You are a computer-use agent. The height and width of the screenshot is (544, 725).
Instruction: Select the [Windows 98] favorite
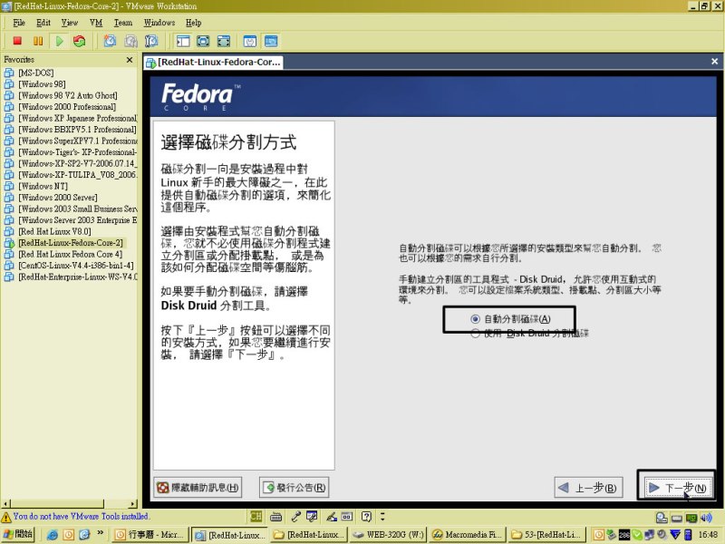tap(42, 84)
